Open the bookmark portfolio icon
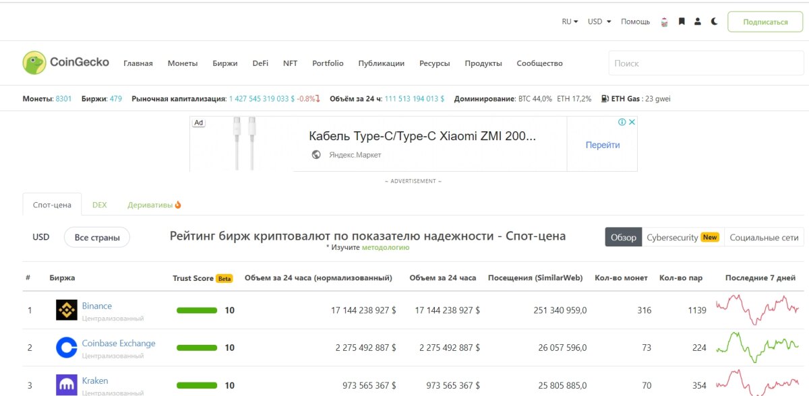The height and width of the screenshot is (396, 809). pos(682,22)
